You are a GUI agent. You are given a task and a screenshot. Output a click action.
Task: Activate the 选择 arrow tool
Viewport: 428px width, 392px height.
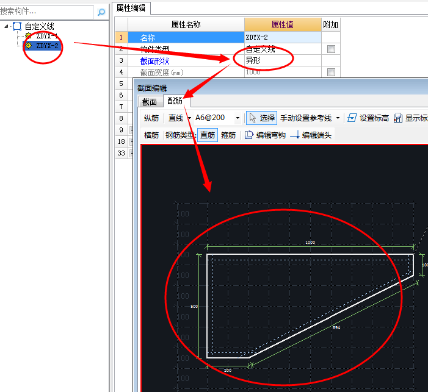point(261,118)
